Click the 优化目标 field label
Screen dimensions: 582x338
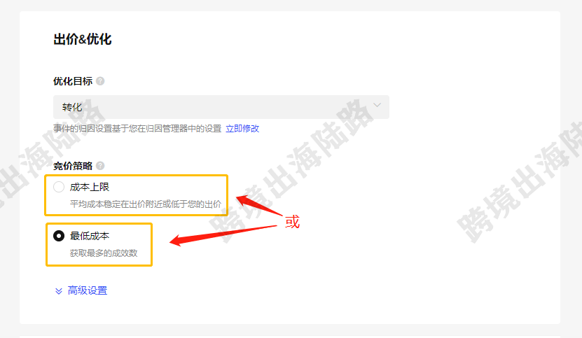pos(73,81)
